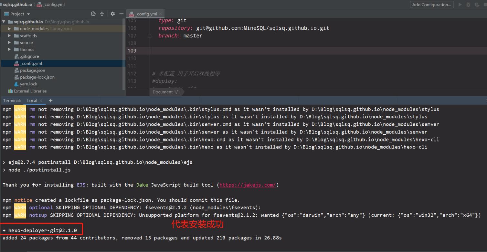The image size is (487, 252).
Task: Open Project panel gear settings
Action: 113,14
